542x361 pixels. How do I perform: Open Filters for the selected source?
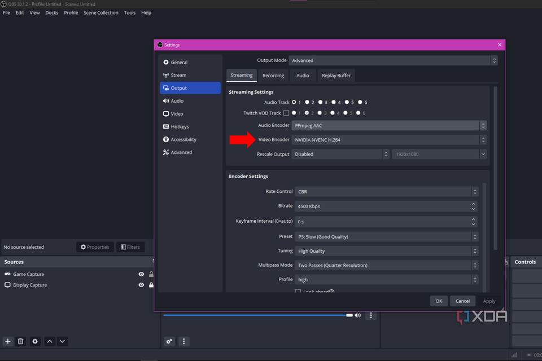(130, 246)
